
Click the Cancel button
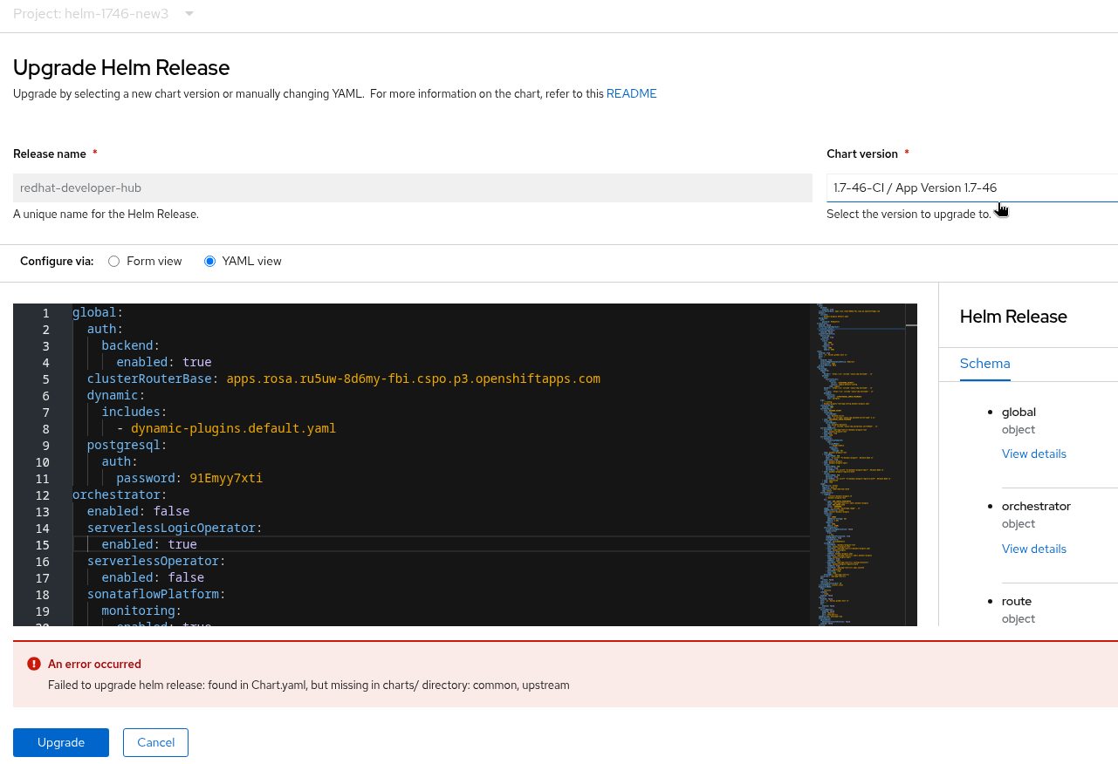155,742
